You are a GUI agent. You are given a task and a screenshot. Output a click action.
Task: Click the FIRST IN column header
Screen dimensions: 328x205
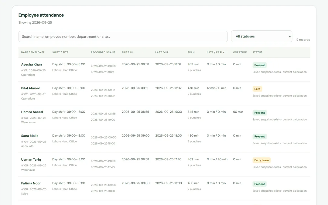point(127,52)
